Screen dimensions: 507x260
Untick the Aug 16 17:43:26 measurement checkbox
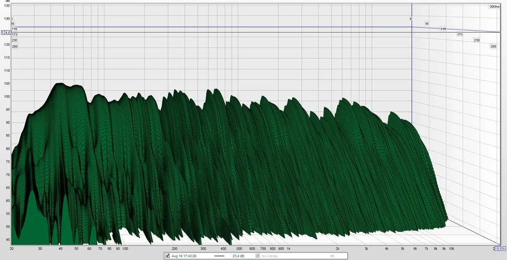click(167, 256)
